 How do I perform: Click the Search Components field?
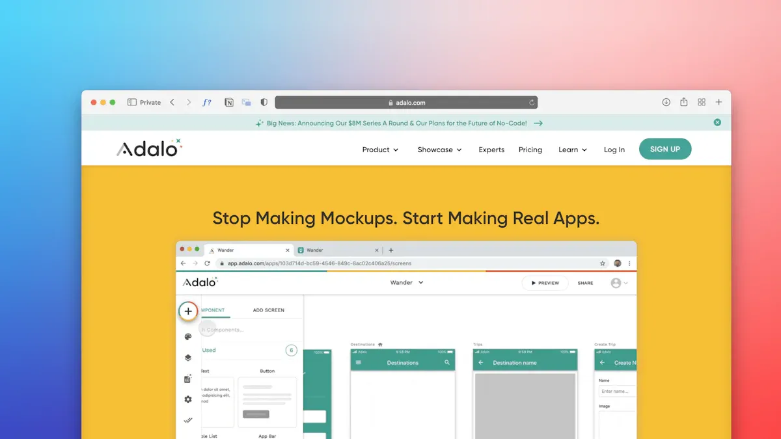(251, 330)
